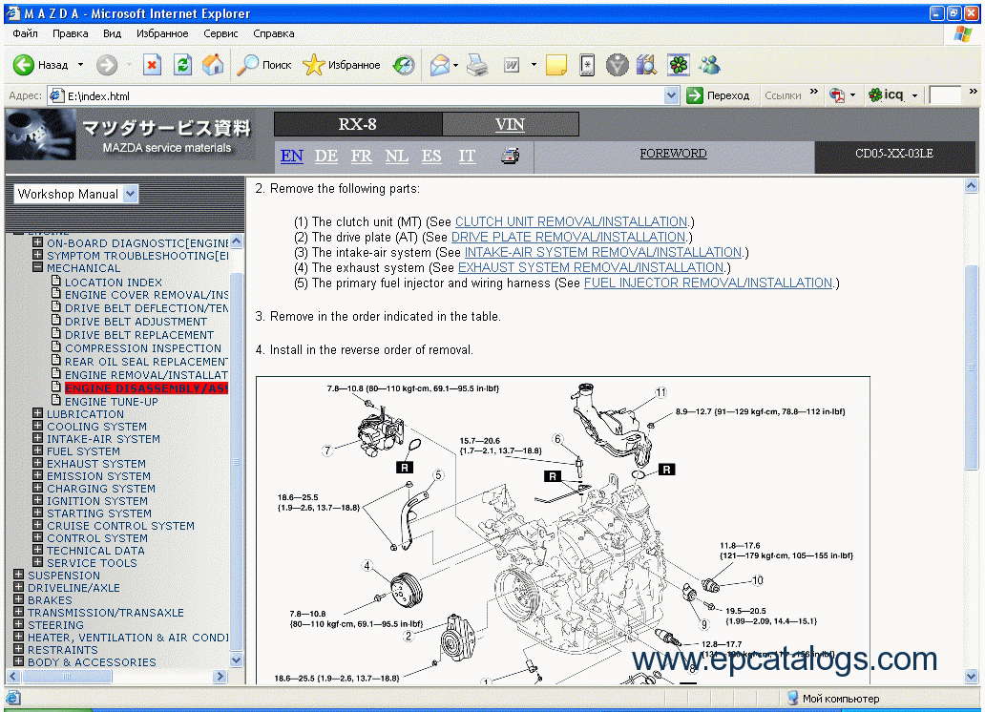
Task: Open the Workshop Manual dropdown
Action: pyautogui.click(x=130, y=194)
